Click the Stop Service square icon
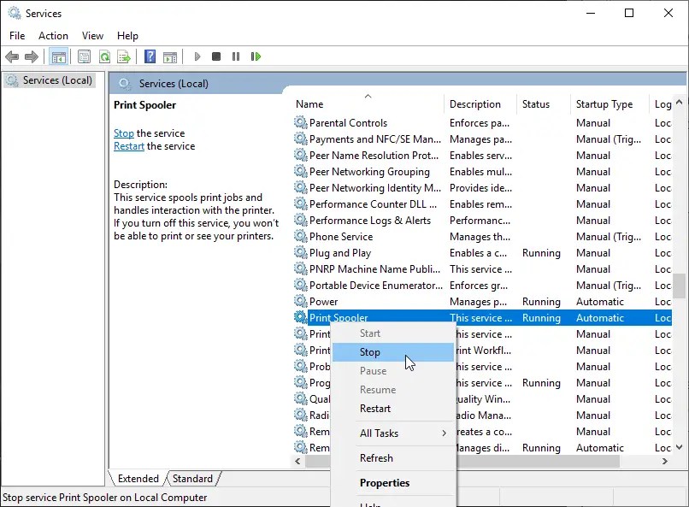This screenshot has height=507, width=689. (x=216, y=56)
